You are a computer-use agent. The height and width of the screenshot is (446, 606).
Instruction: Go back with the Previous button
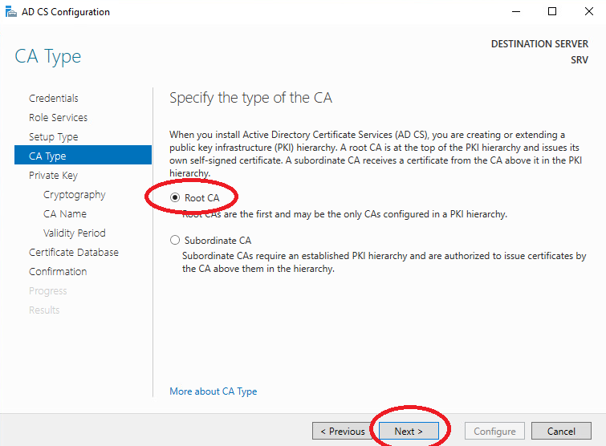pyautogui.click(x=343, y=431)
